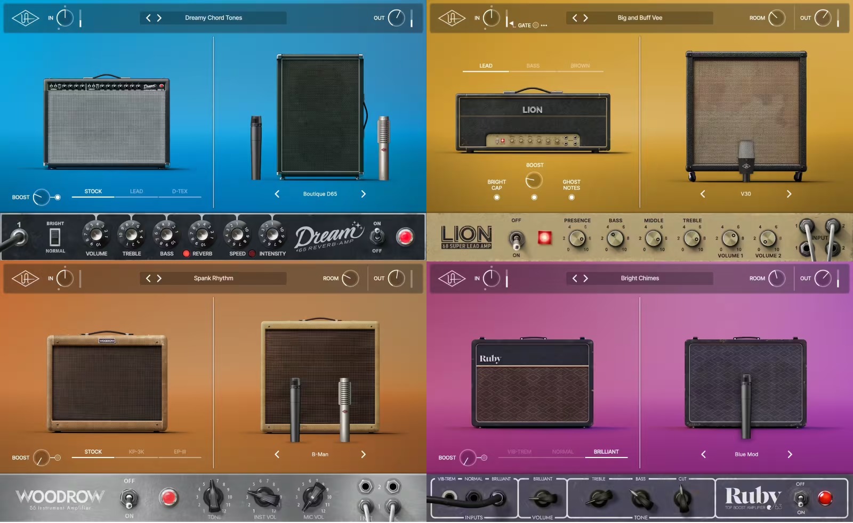Enable GHOST NOTES on the LION amp
The image size is (853, 523).
[x=571, y=197]
